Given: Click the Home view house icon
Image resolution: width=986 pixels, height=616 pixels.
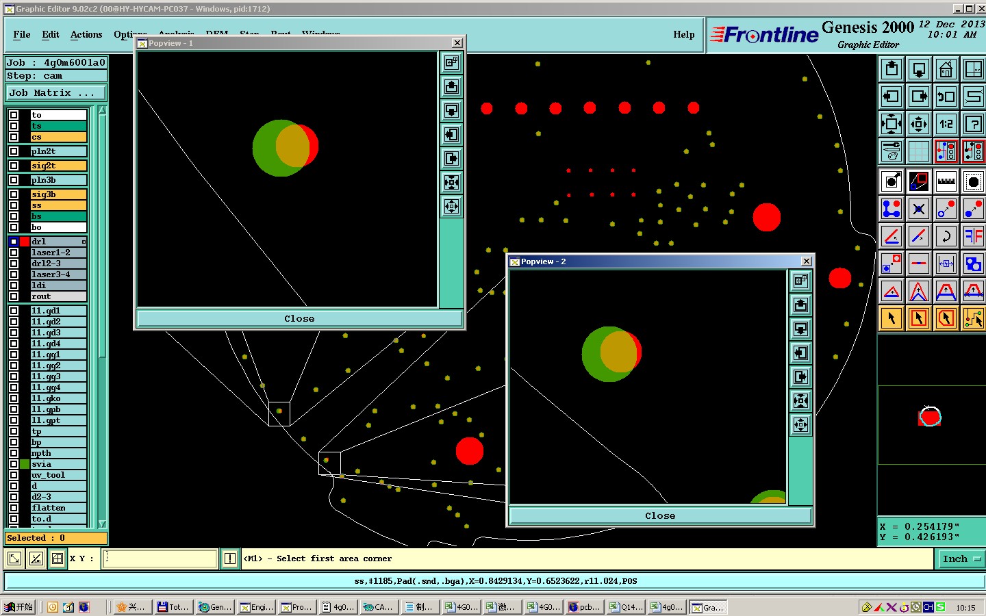Looking at the screenshot, I should tap(946, 69).
